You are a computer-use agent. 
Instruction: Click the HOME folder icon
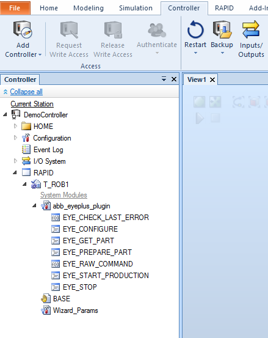26,126
